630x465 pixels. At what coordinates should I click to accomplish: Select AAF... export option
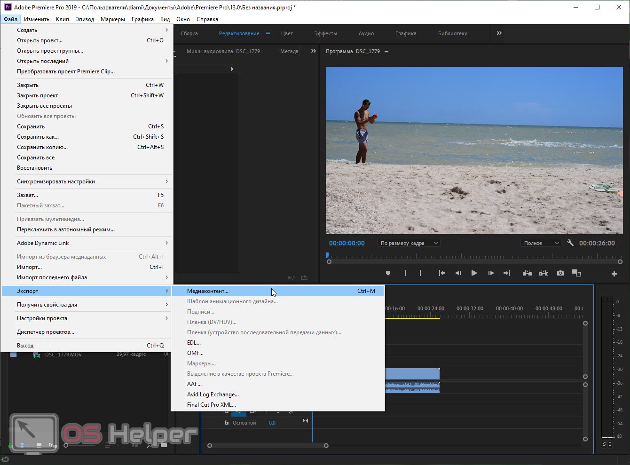coord(278,384)
